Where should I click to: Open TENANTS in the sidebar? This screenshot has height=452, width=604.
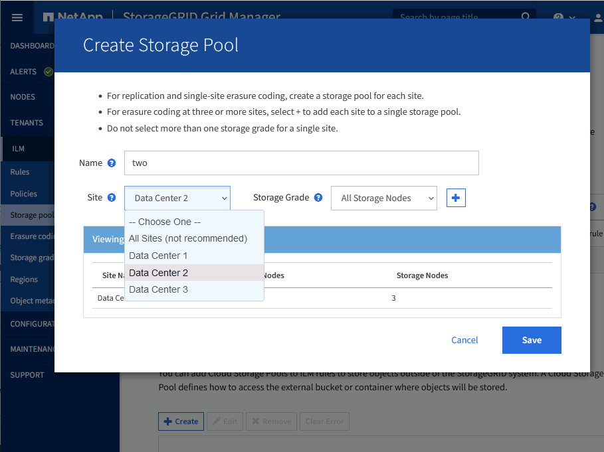[x=28, y=123]
